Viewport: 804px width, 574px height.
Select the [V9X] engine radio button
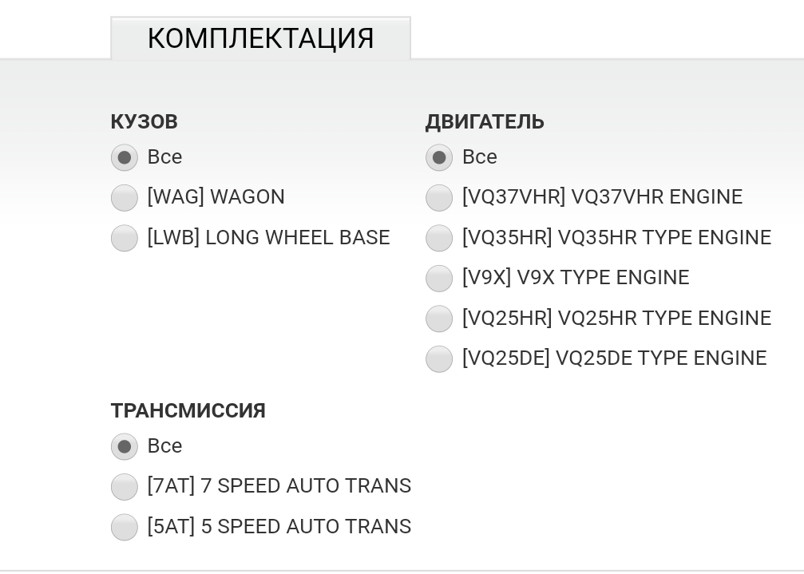439,278
